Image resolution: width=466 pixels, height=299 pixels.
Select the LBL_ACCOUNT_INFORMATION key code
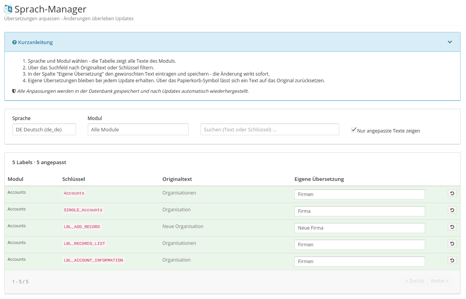(93, 260)
